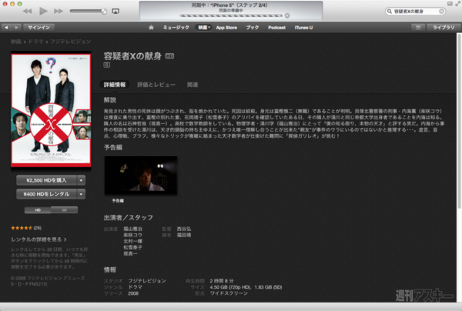Click the ¥400 HDをレンタル button
Image resolution: width=462 pixels, height=311 pixels.
click(46, 194)
